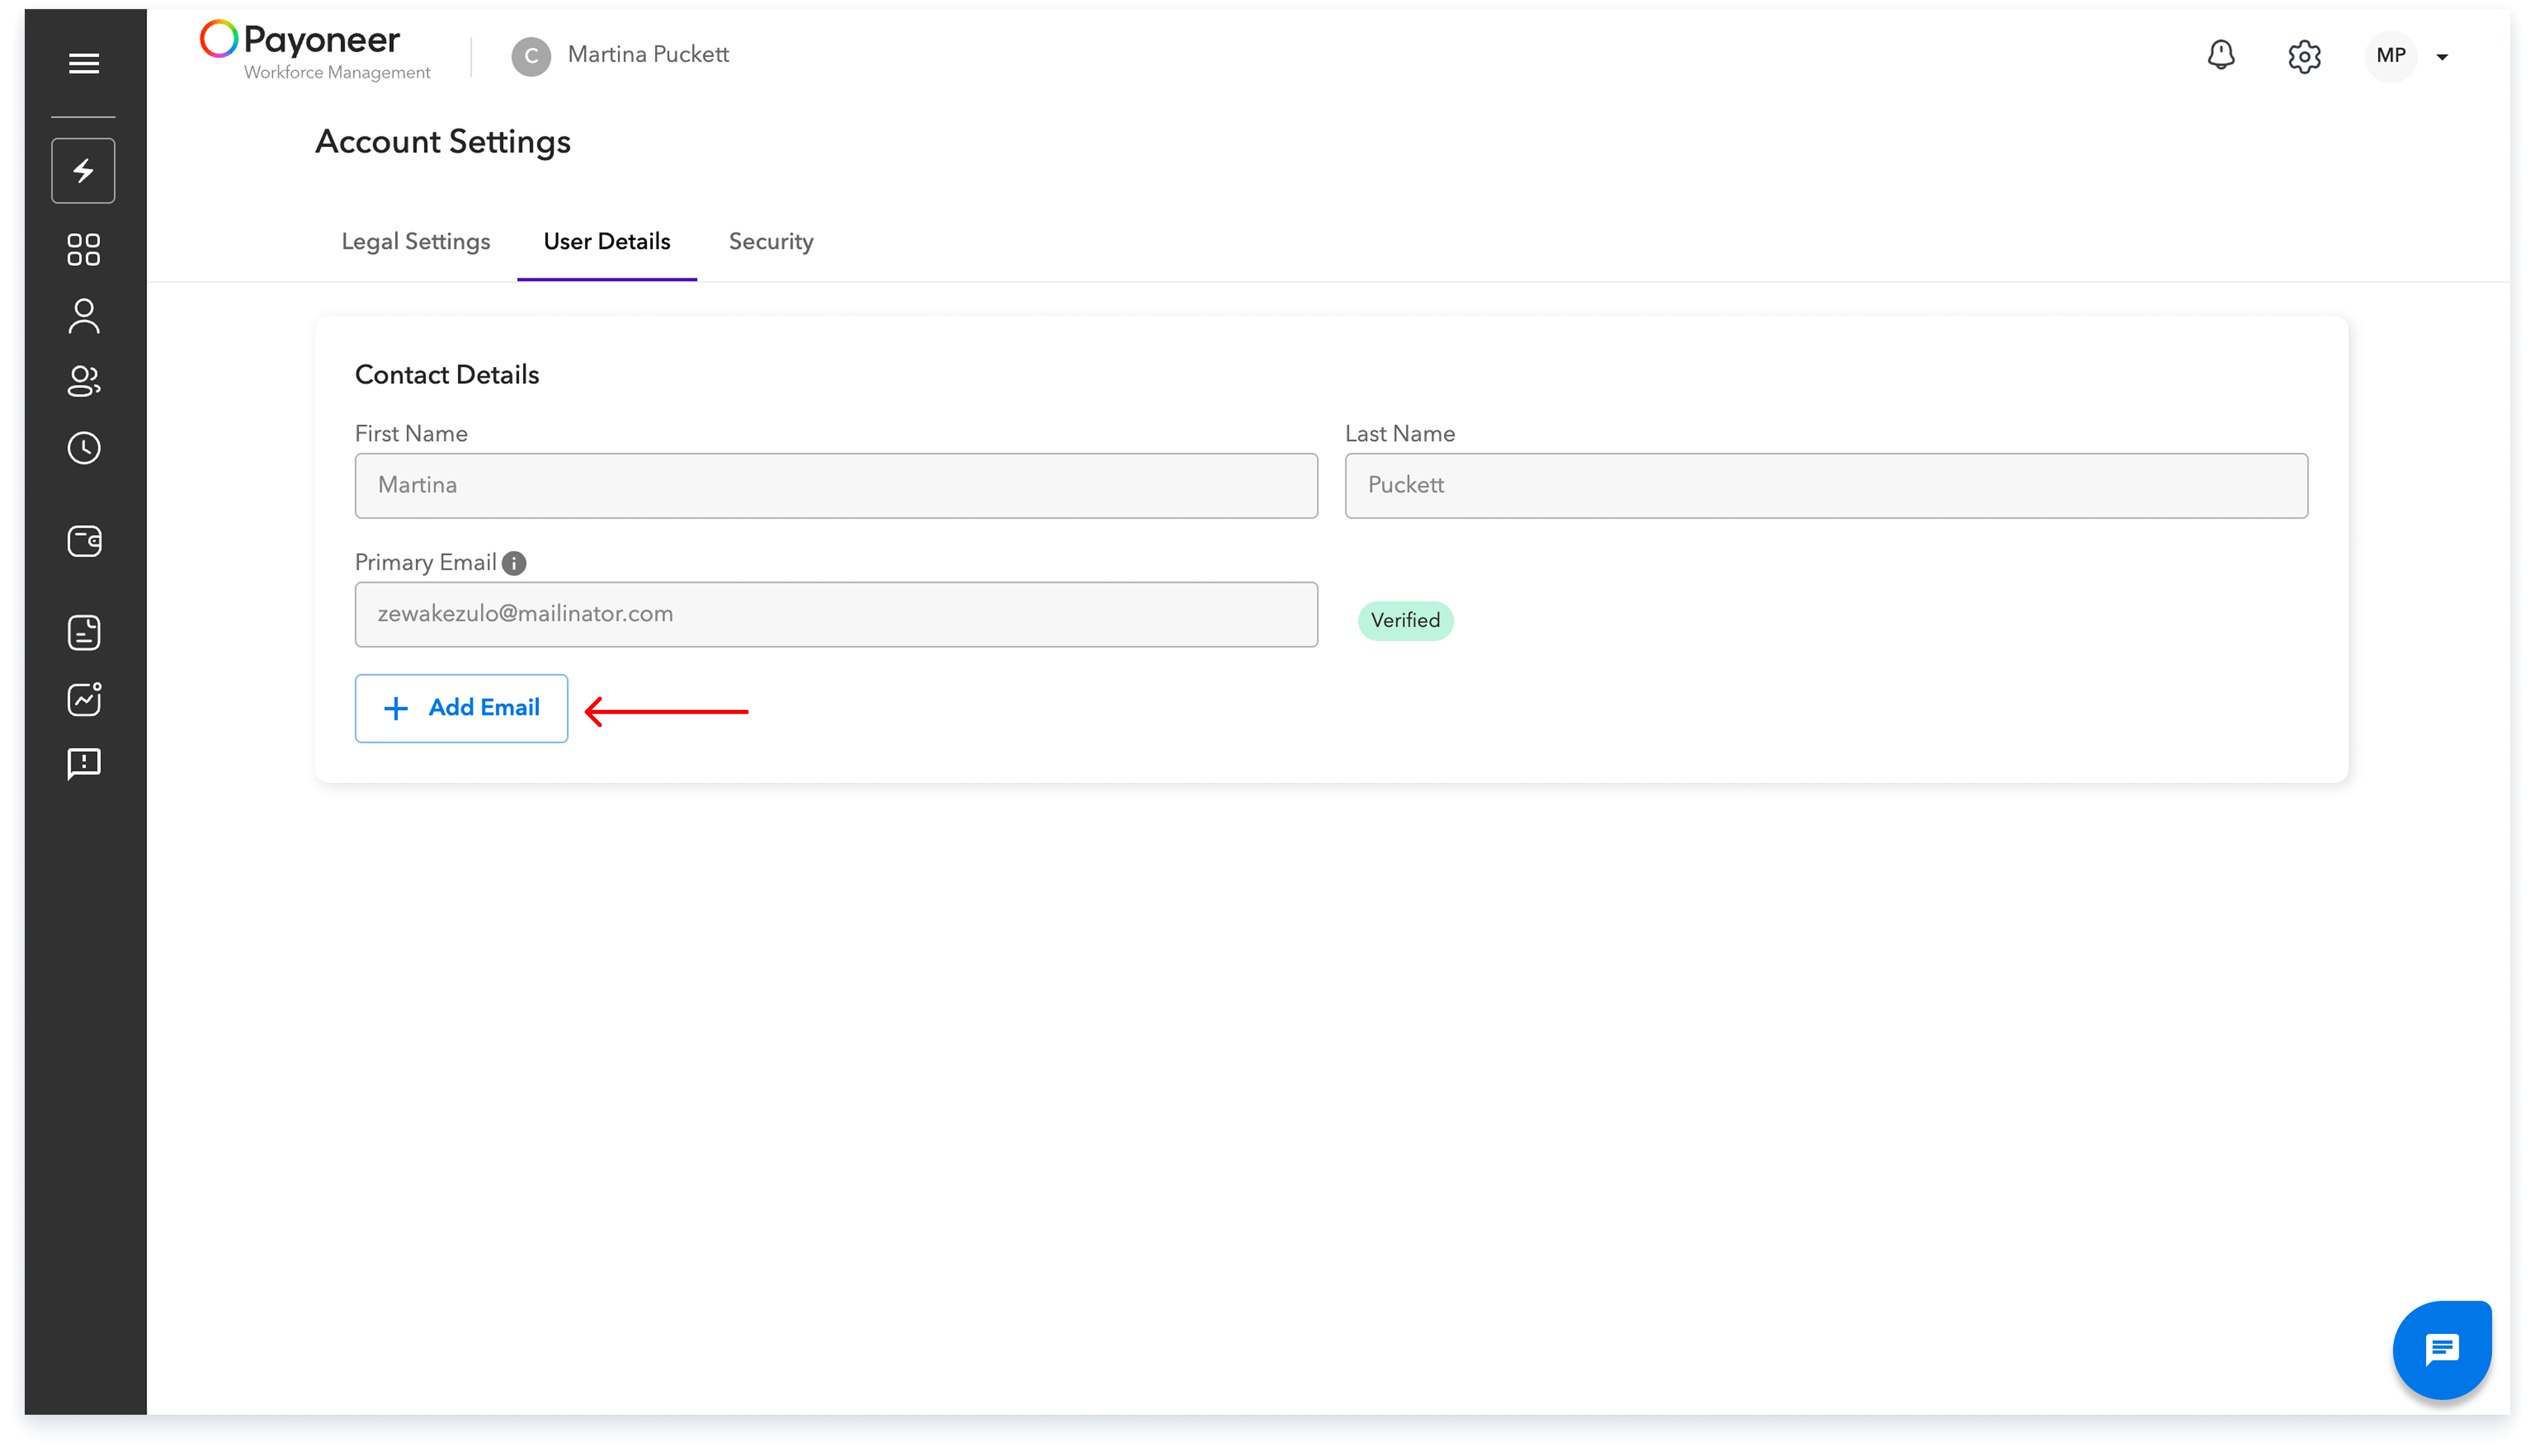Click the Primary Email info icon
Viewport: 2535px width, 1456px height.
(514, 563)
